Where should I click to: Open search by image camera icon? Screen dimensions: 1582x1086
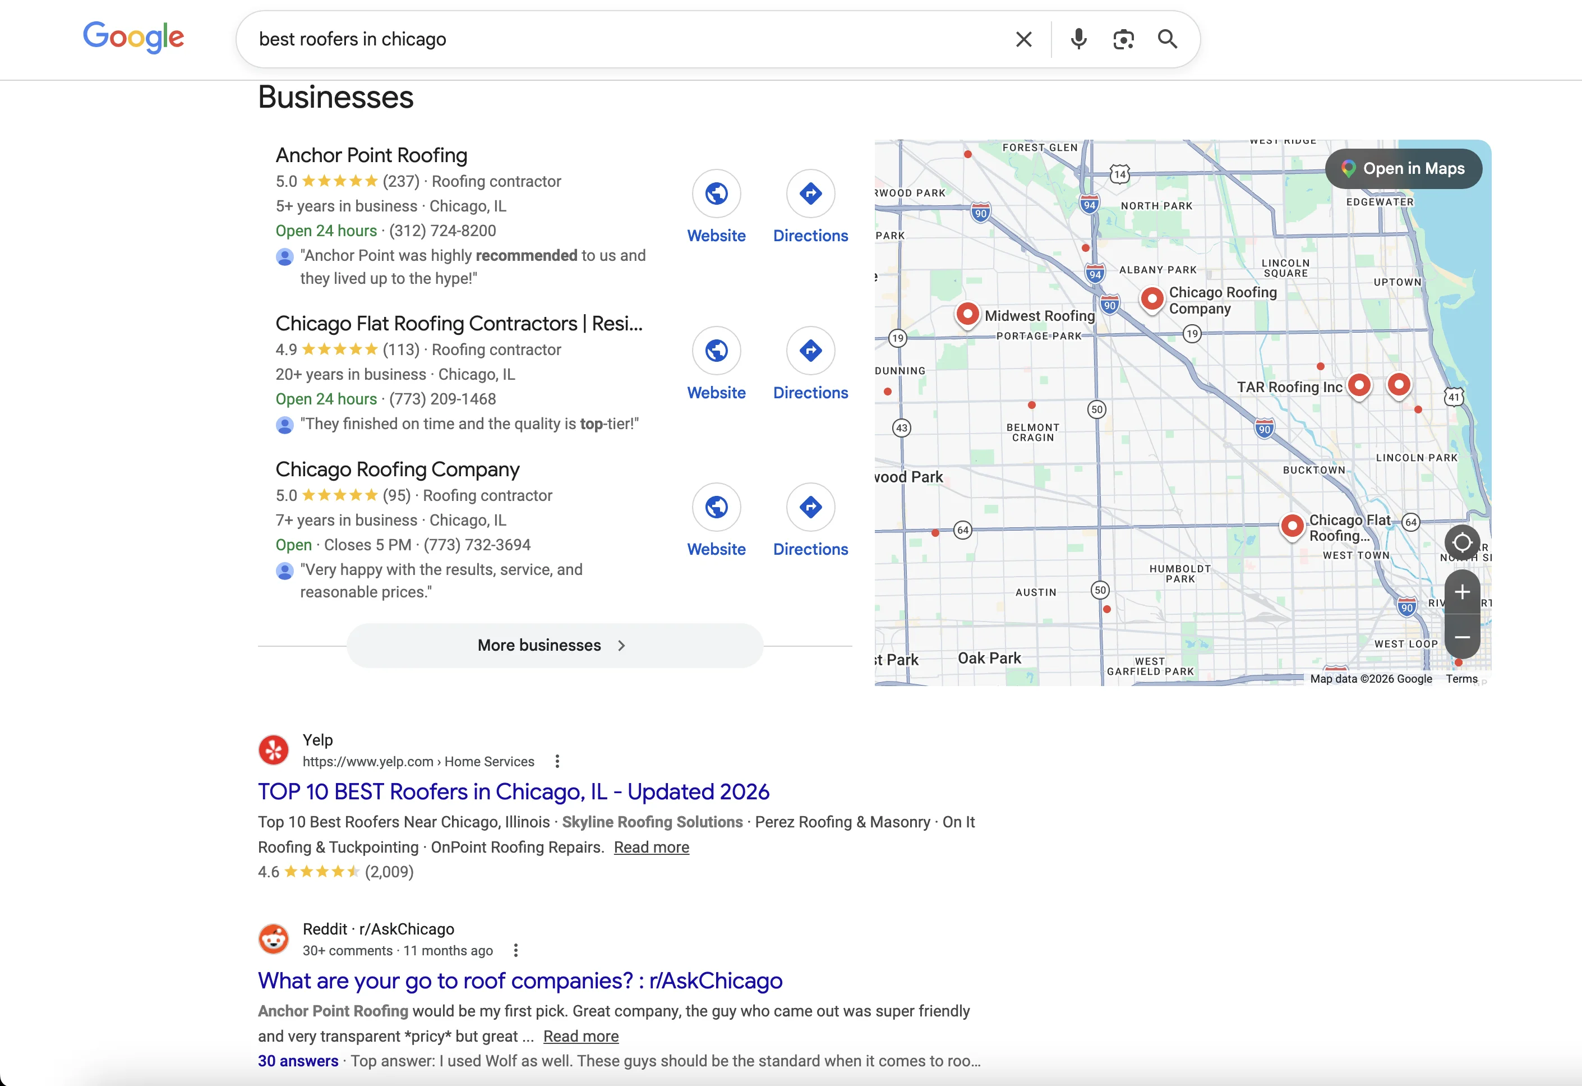(x=1123, y=39)
